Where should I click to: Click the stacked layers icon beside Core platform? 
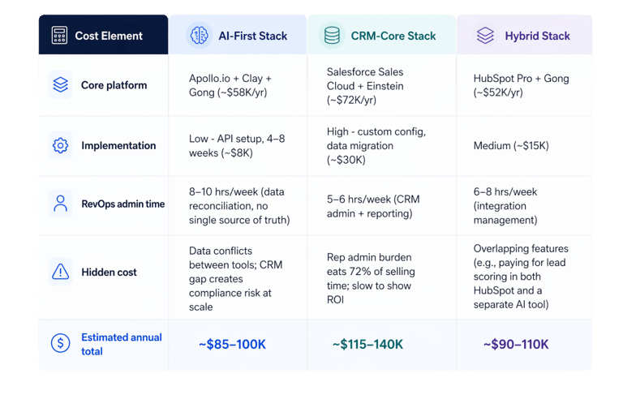pyautogui.click(x=59, y=85)
